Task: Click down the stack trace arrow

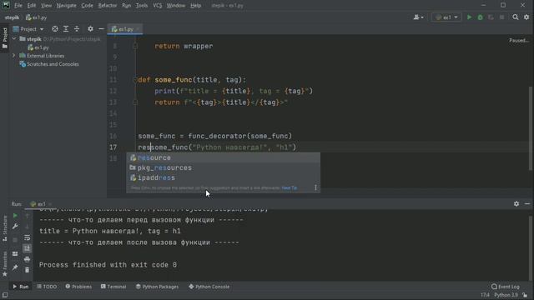Action: pyautogui.click(x=28, y=227)
